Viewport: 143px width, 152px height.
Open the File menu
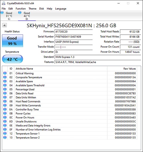point(4,9)
